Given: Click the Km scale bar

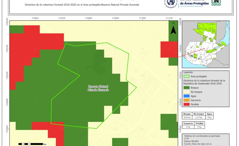Looking at the screenshot, I should coord(31,144).
